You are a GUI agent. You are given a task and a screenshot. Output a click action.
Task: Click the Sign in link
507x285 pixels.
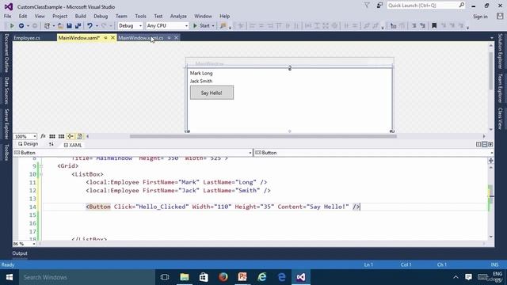481,17
